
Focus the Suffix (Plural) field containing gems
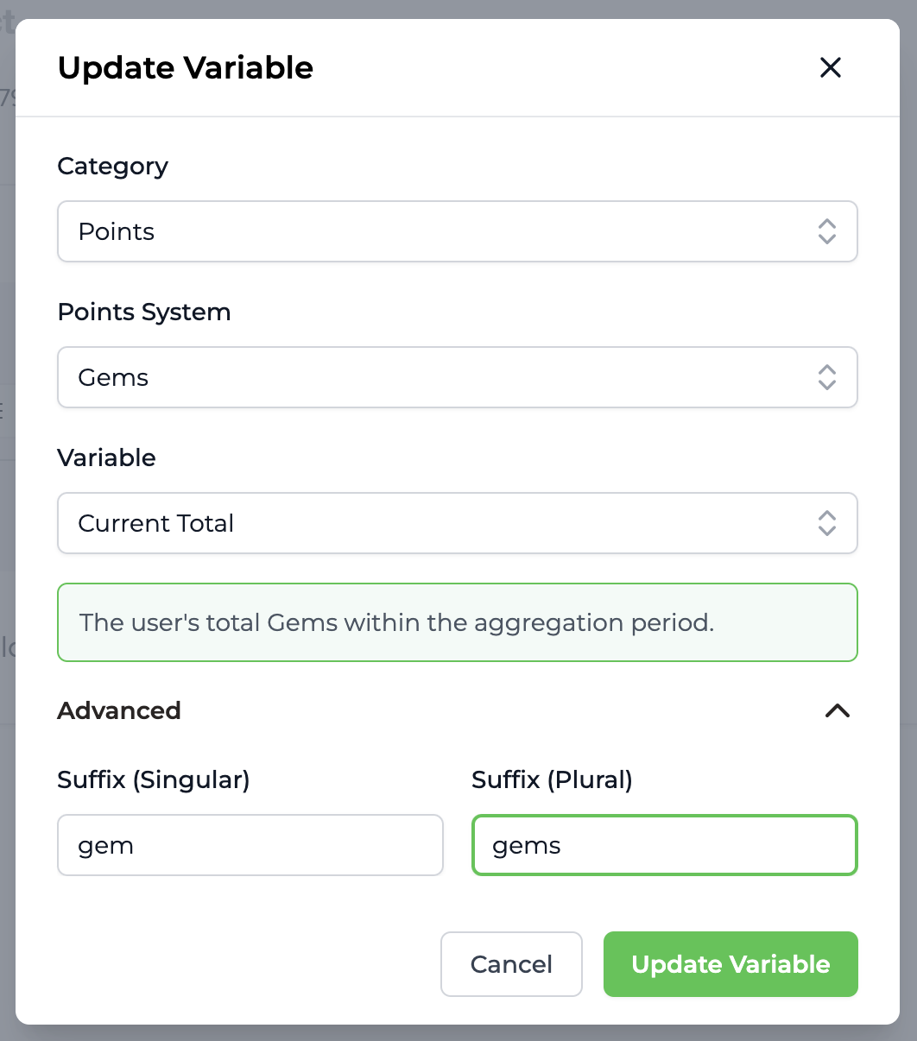point(664,845)
